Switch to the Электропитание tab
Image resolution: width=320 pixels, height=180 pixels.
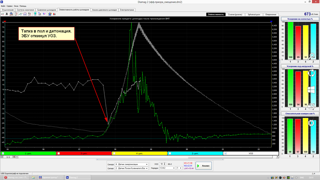[x=127, y=10]
